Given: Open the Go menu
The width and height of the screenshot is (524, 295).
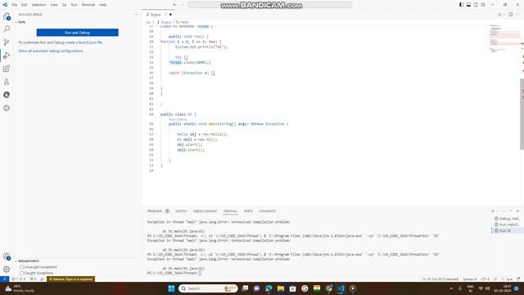Looking at the screenshot, I should [x=64, y=5].
